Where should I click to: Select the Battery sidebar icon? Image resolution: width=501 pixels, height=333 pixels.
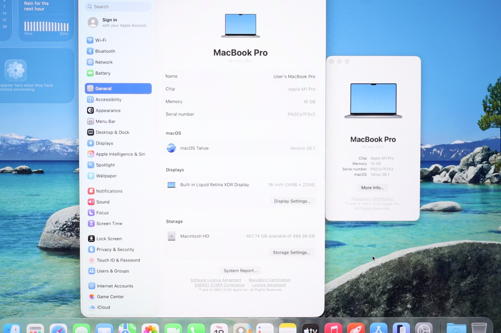coord(90,73)
